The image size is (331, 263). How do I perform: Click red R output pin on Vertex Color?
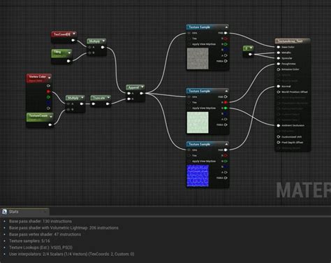click(48, 92)
